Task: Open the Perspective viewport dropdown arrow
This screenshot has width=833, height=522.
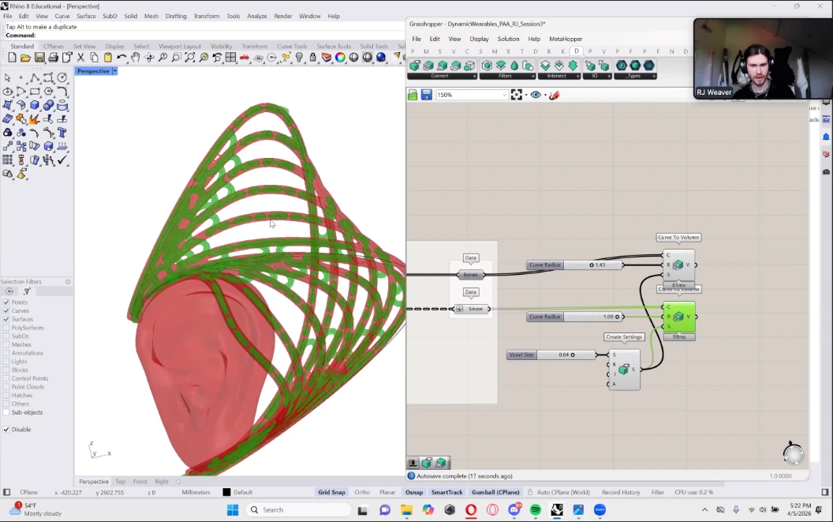Action: [x=114, y=71]
